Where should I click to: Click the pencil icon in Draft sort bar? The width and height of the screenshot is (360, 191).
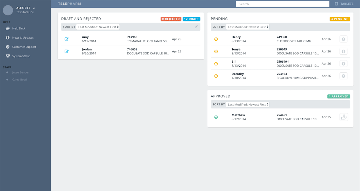click(x=196, y=27)
